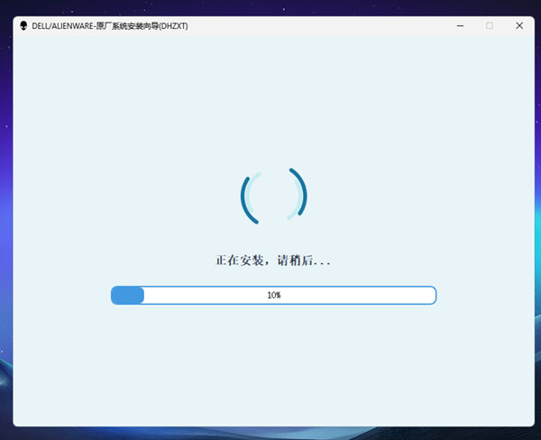Viewport: 541px width, 440px height.
Task: Close the DELL/ALIENWARE install wizard window
Action: click(x=519, y=26)
